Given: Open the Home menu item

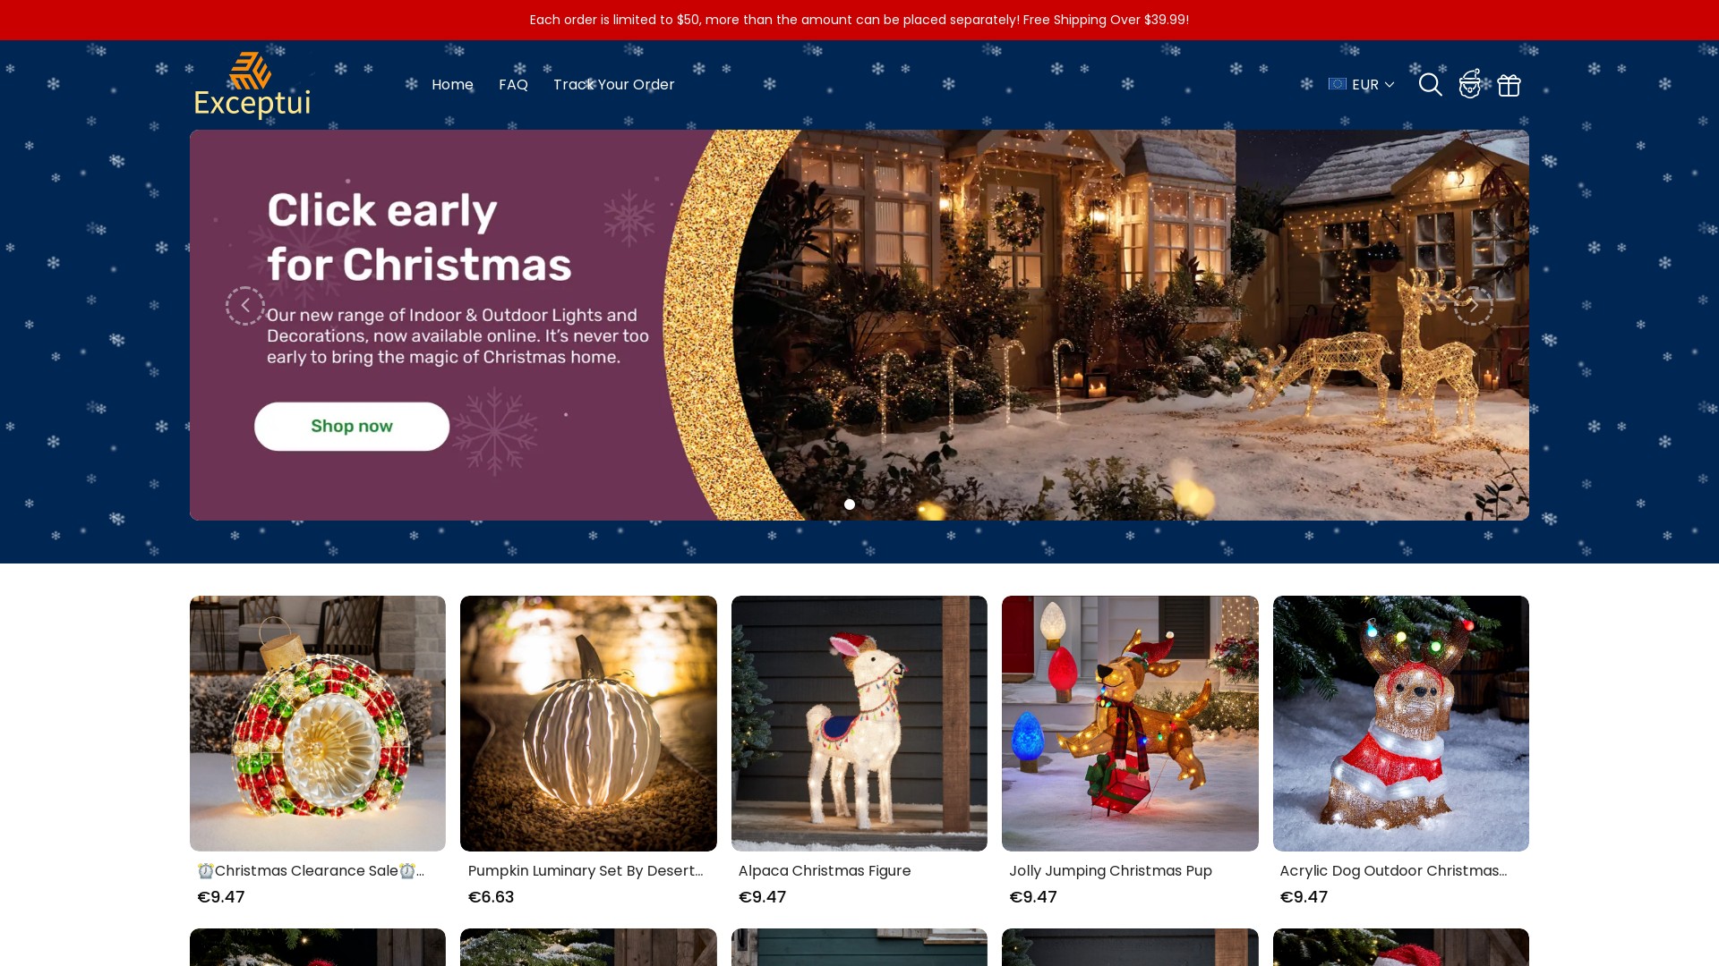Looking at the screenshot, I should coord(452,84).
